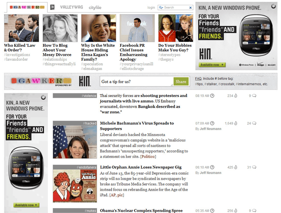Click the clock icon beside 08:19 AM

pyautogui.click(x=212, y=96)
